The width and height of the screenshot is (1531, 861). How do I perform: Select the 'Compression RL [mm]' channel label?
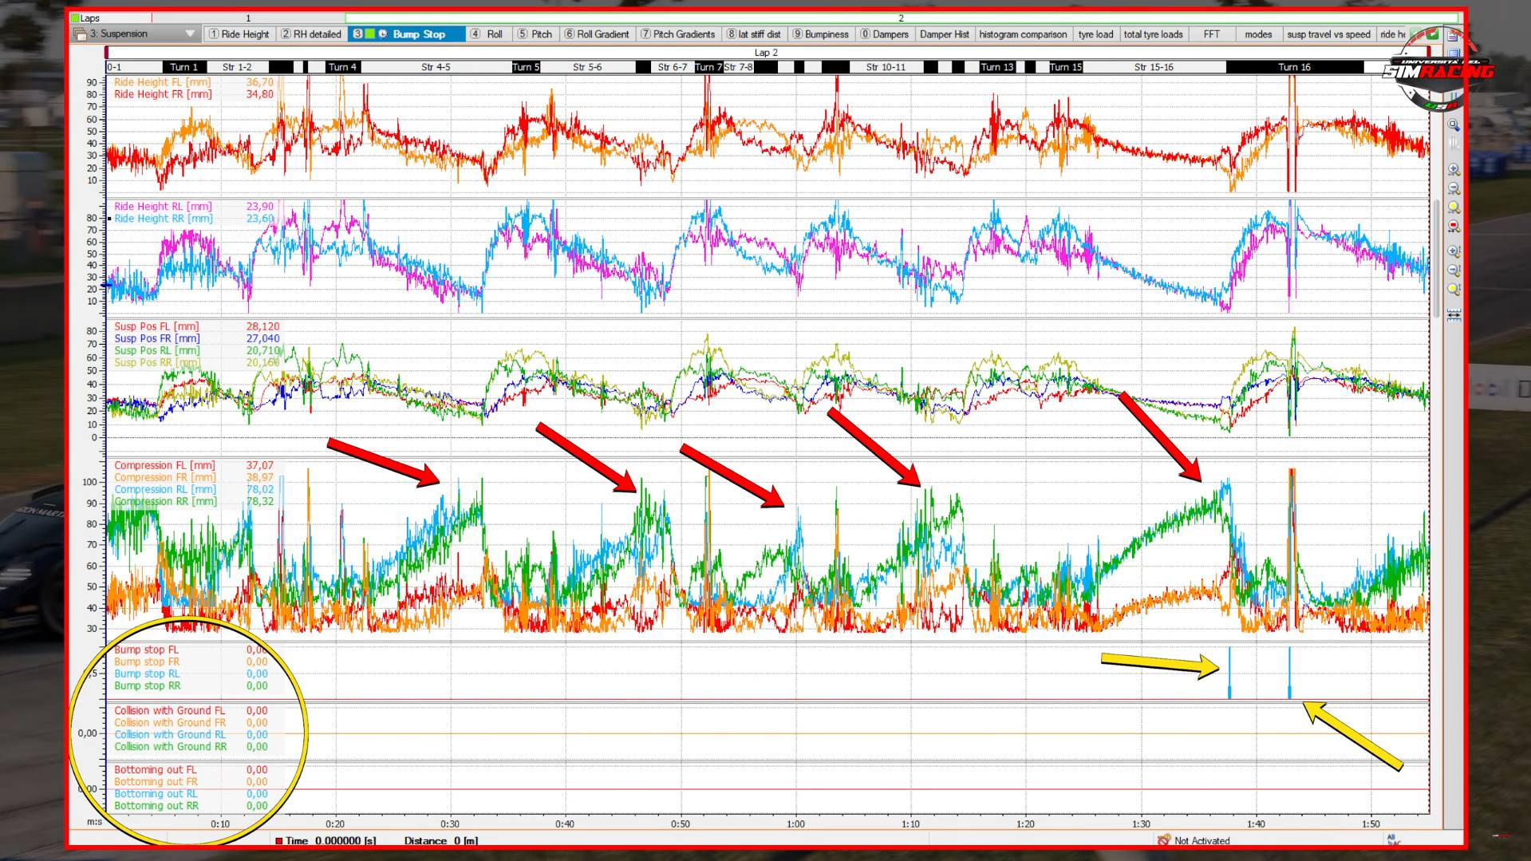[164, 489]
